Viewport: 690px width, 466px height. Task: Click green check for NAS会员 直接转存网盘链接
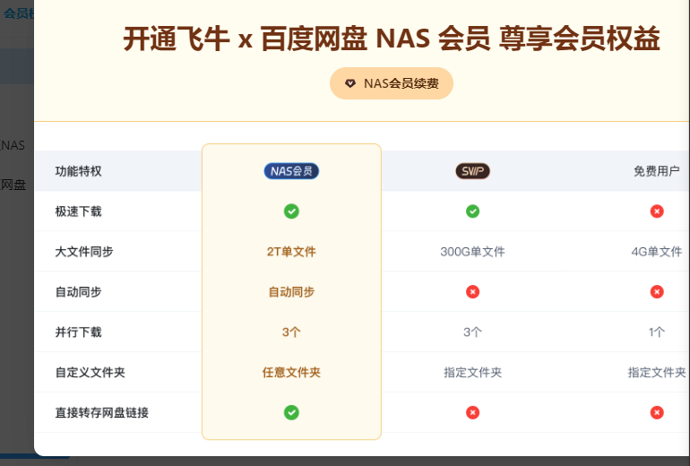click(291, 412)
